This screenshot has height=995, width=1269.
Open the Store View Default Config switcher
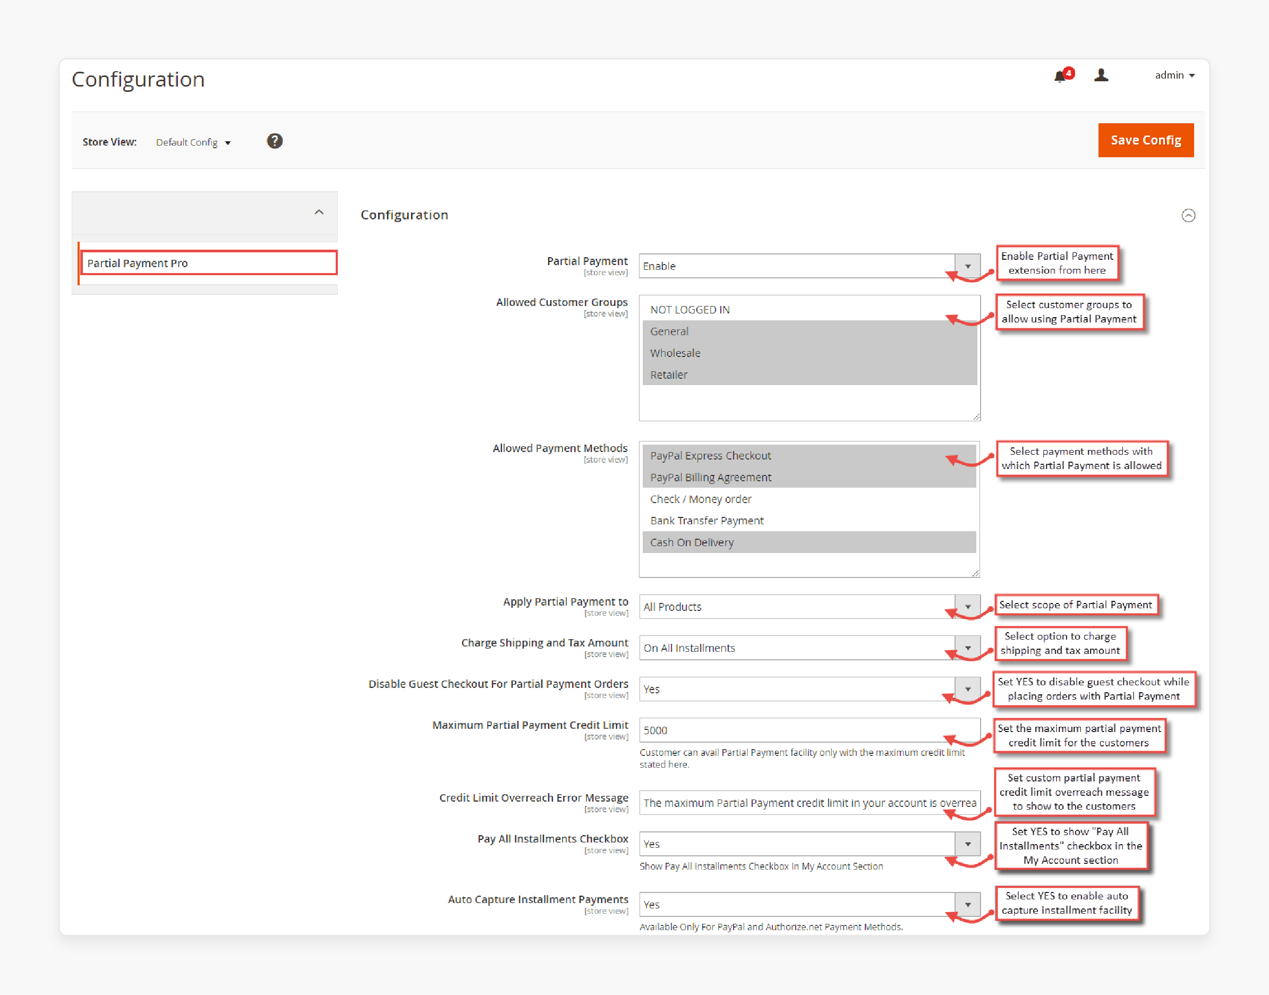coord(193,142)
